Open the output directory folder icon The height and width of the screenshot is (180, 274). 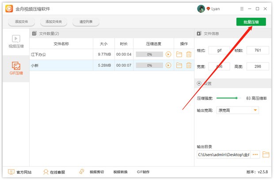266,155
